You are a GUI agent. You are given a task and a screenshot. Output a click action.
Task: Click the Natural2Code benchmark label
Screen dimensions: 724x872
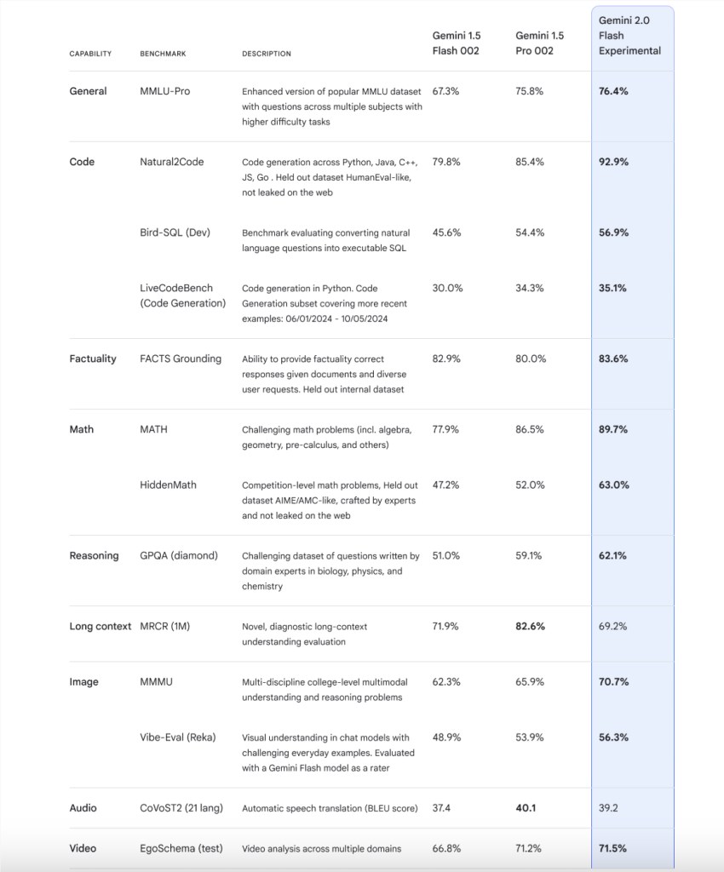[172, 162]
